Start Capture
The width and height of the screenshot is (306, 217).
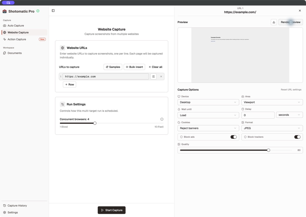tap(112, 210)
